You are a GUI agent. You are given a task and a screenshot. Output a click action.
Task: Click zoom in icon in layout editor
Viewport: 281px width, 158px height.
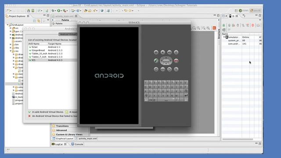(208, 28)
